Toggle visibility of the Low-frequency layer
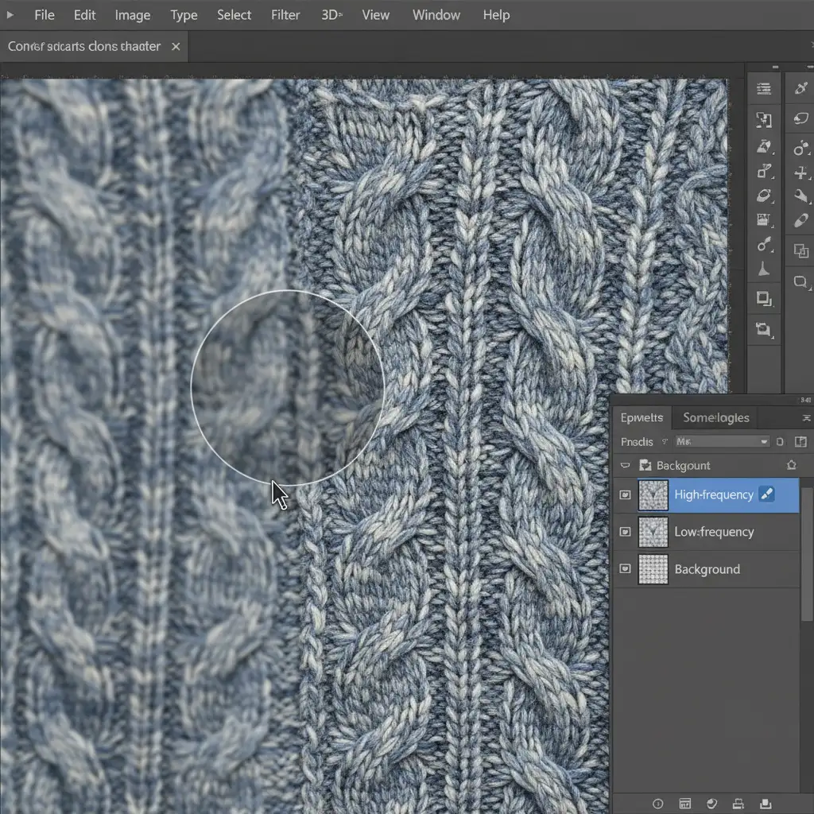This screenshot has width=814, height=814. click(625, 531)
